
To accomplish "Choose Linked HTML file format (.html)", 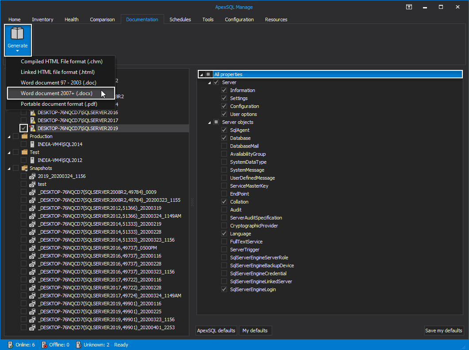I will coord(61,72).
